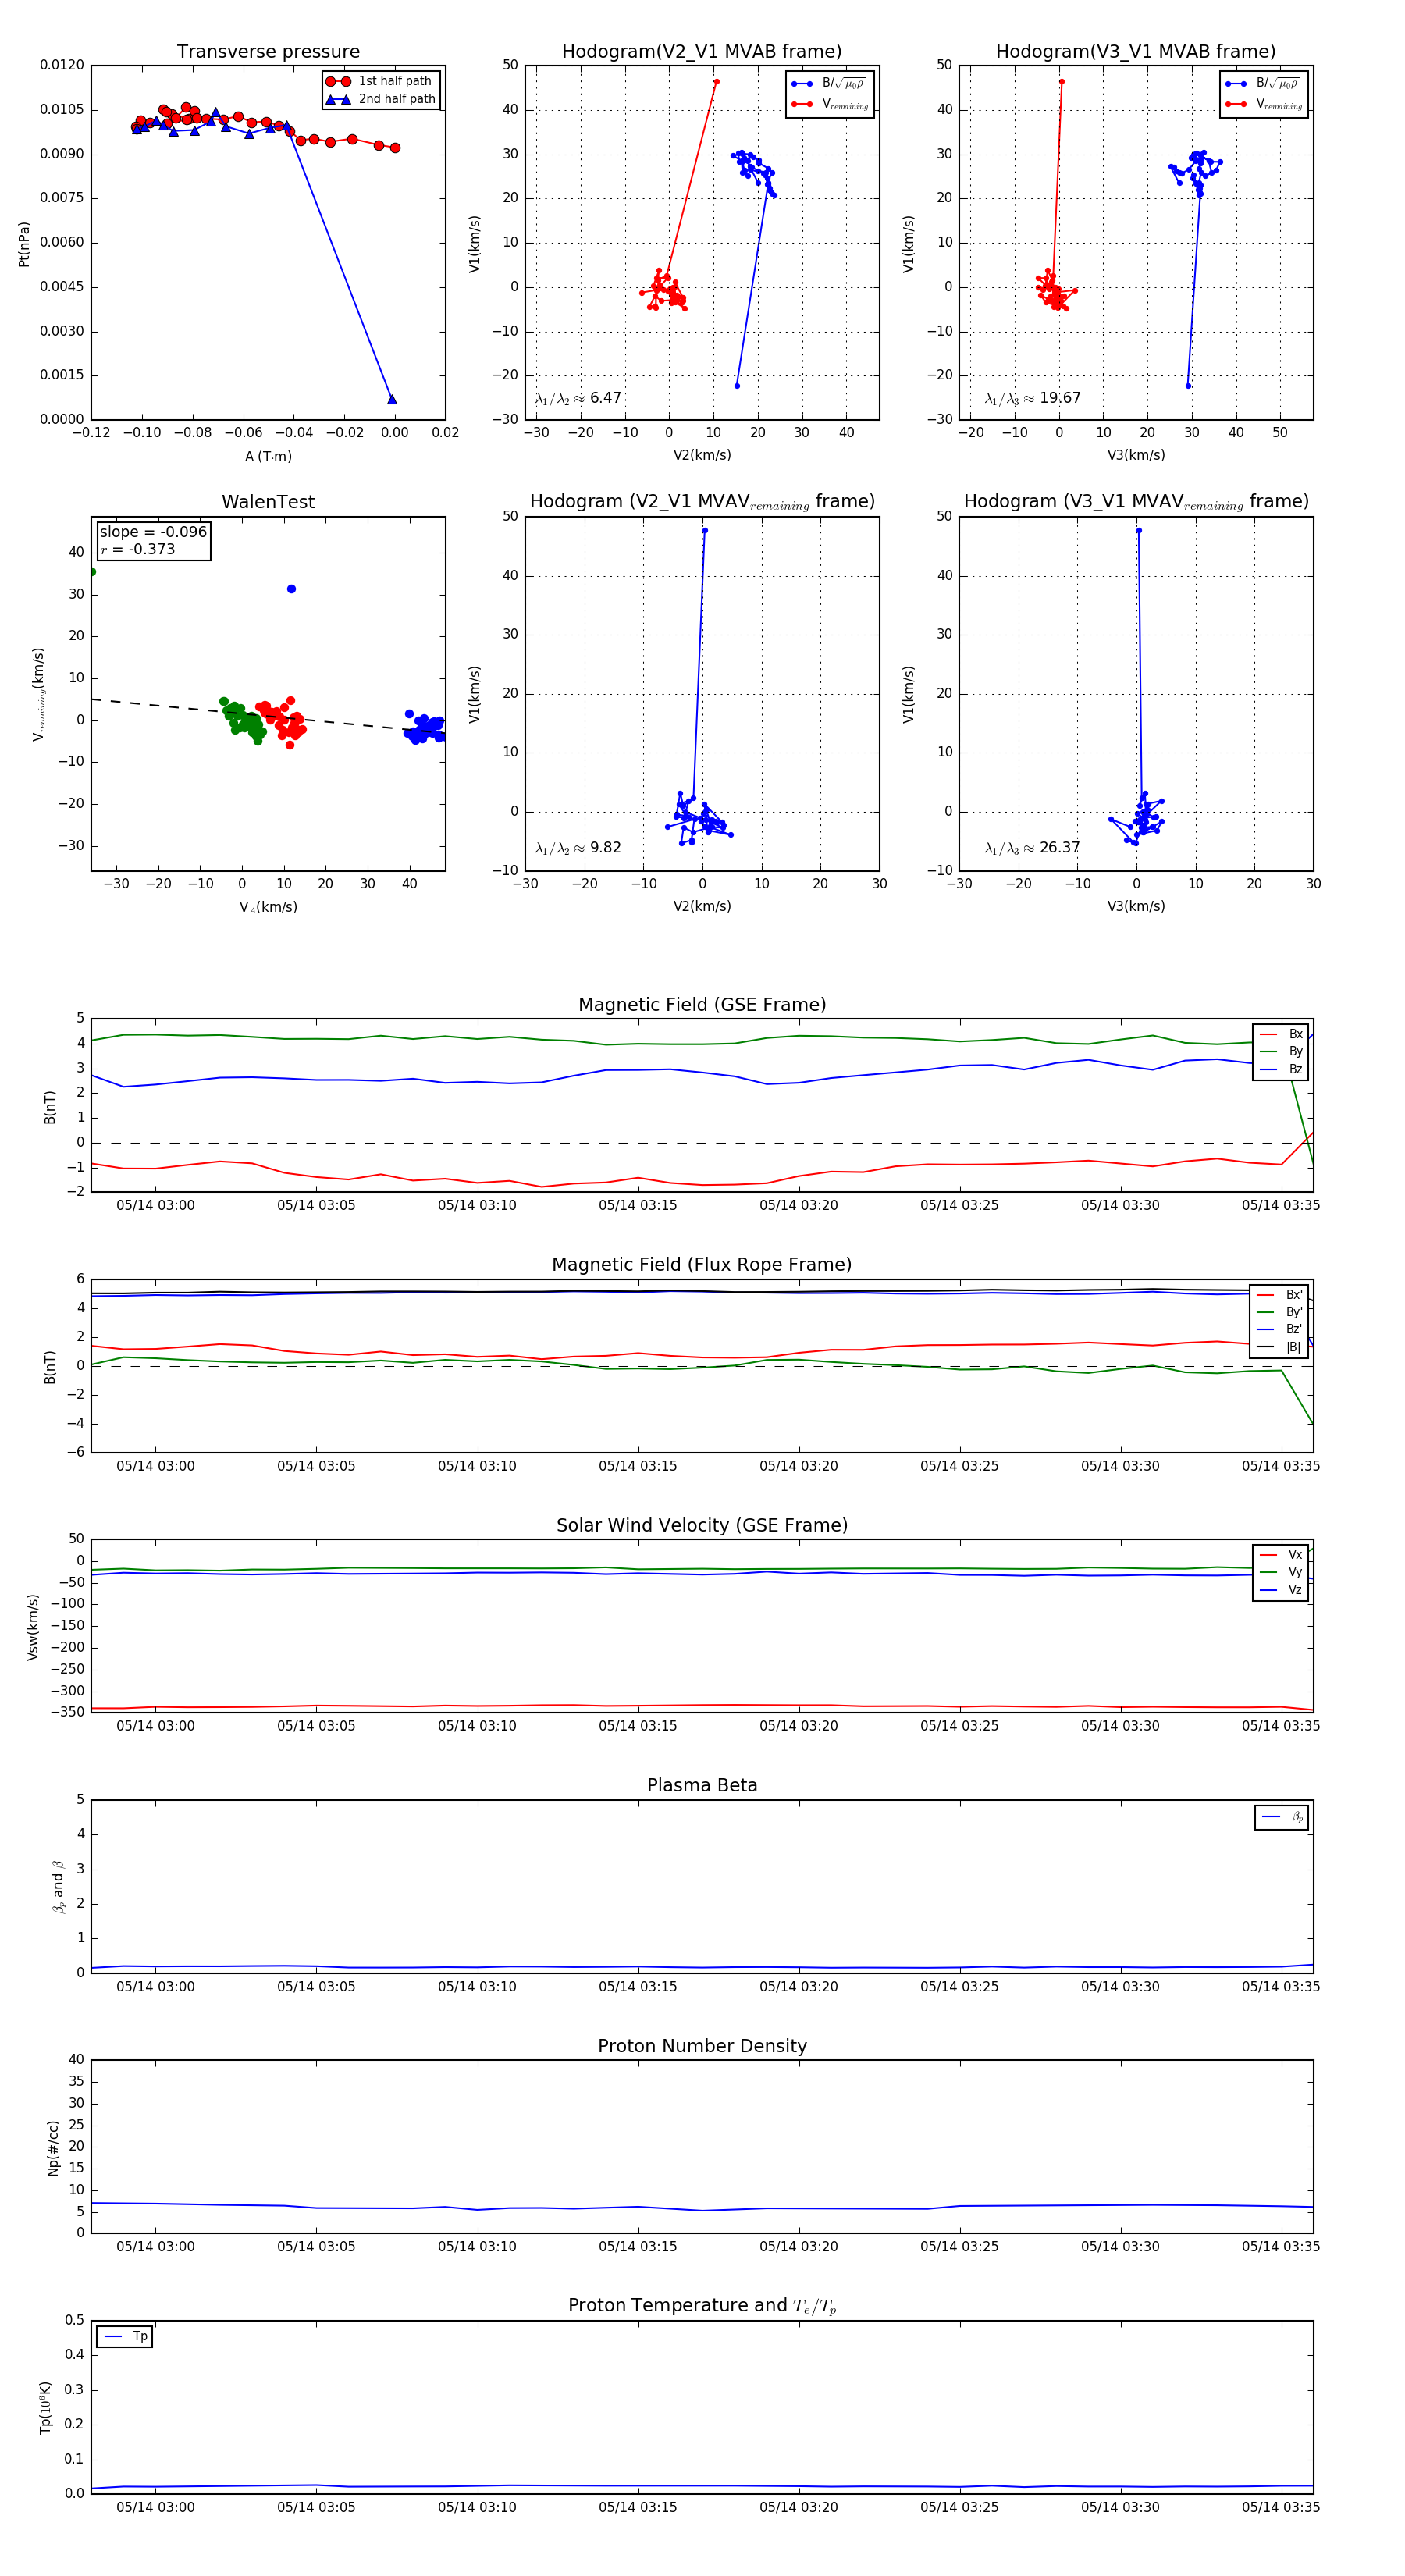Click the outlier blue point in WalenTest
The image size is (1405, 2576).
coord(291,589)
